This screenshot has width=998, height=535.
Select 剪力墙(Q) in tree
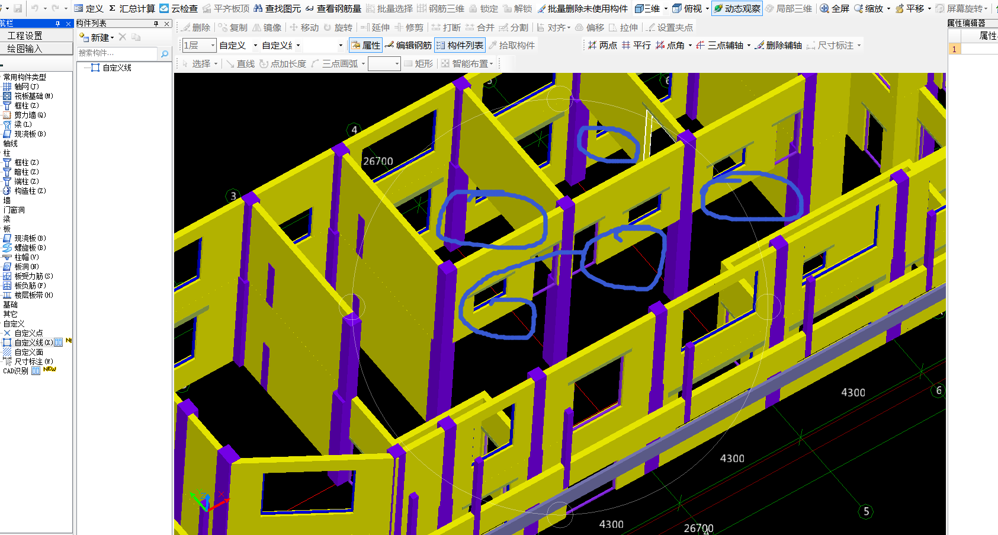coord(24,115)
